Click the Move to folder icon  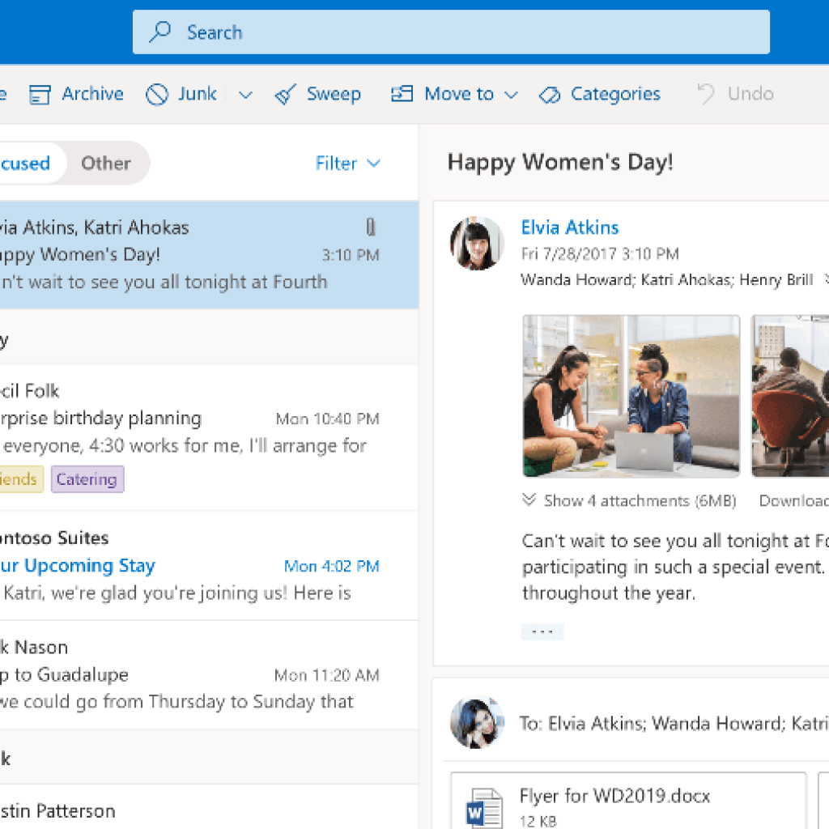pyautogui.click(x=402, y=94)
